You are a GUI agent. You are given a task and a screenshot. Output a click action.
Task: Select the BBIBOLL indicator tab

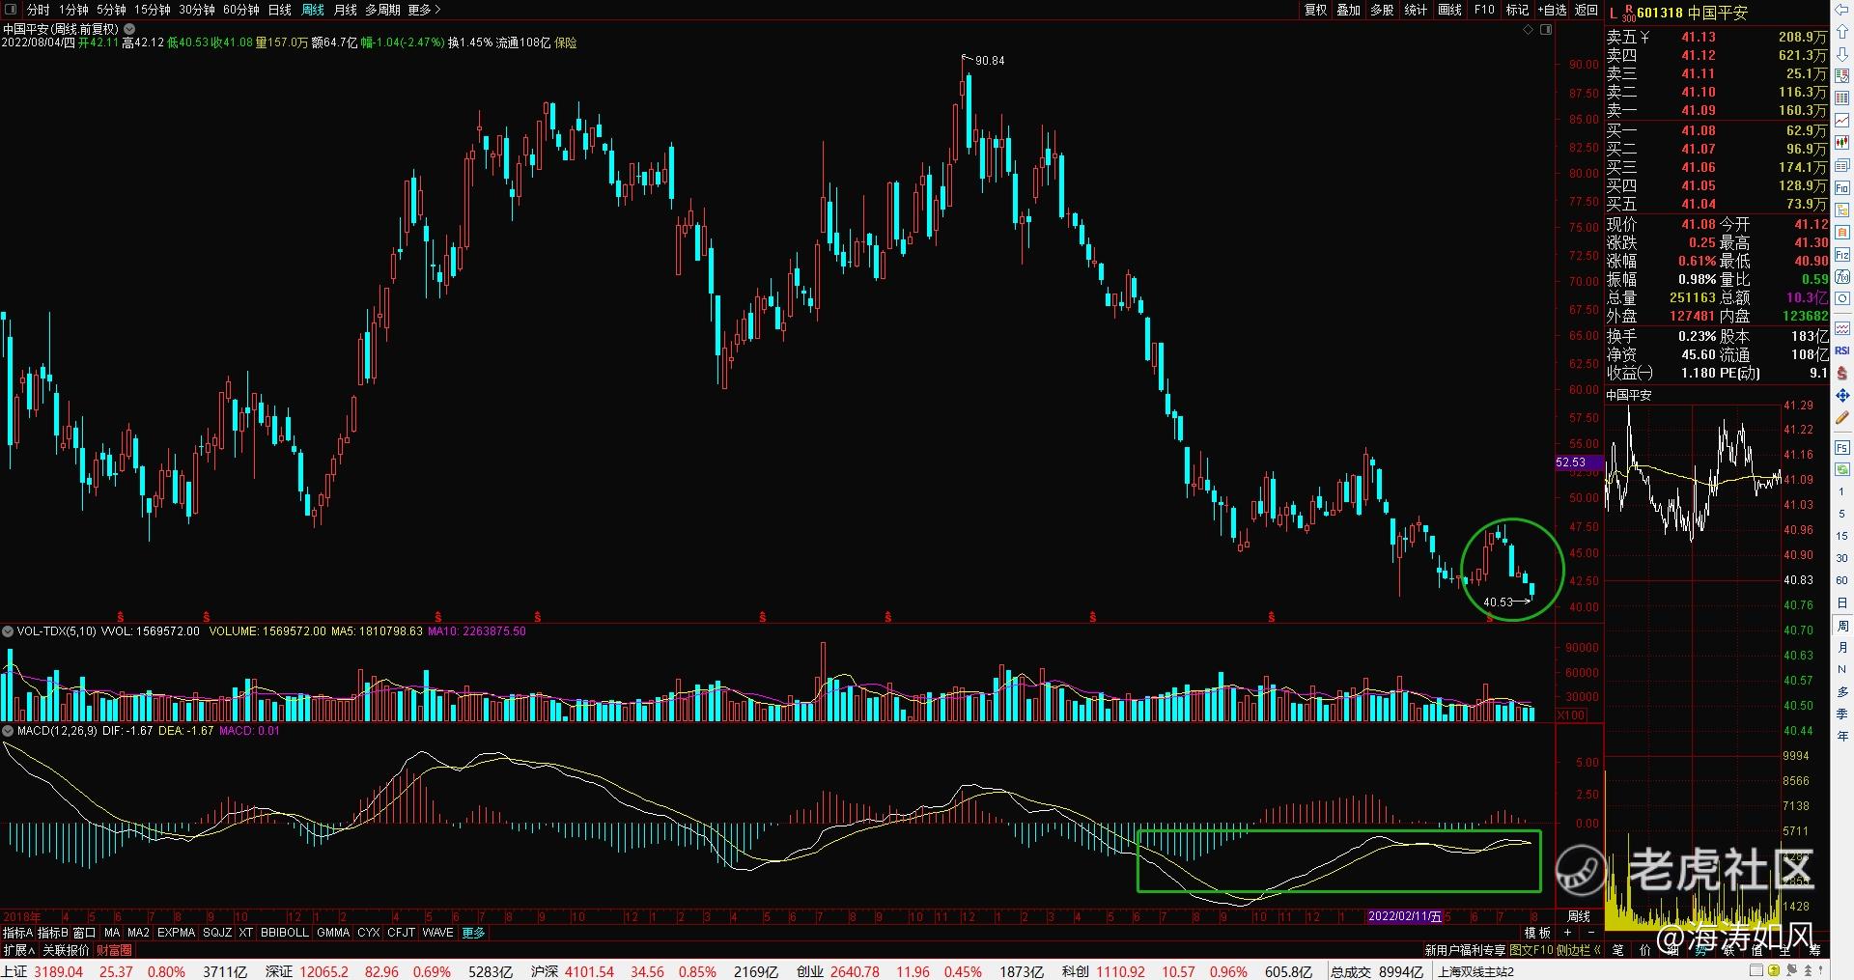pyautogui.click(x=285, y=933)
